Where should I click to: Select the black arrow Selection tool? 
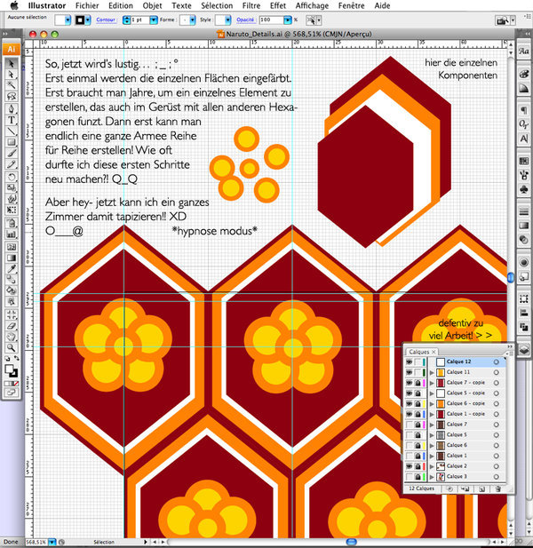[12, 63]
